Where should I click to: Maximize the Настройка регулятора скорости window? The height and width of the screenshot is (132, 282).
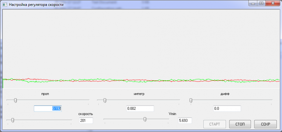click(x=262, y=4)
